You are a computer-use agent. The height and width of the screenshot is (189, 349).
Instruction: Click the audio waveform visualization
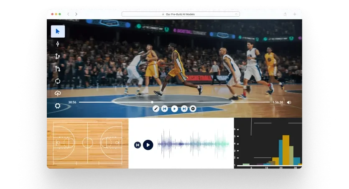pos(193,144)
